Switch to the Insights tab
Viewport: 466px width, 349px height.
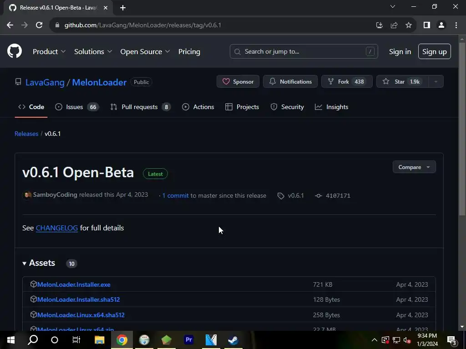click(x=331, y=107)
